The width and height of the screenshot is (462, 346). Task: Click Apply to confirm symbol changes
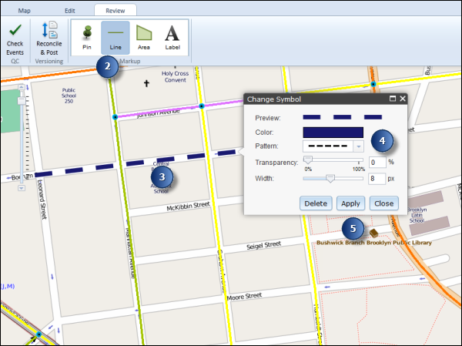350,203
